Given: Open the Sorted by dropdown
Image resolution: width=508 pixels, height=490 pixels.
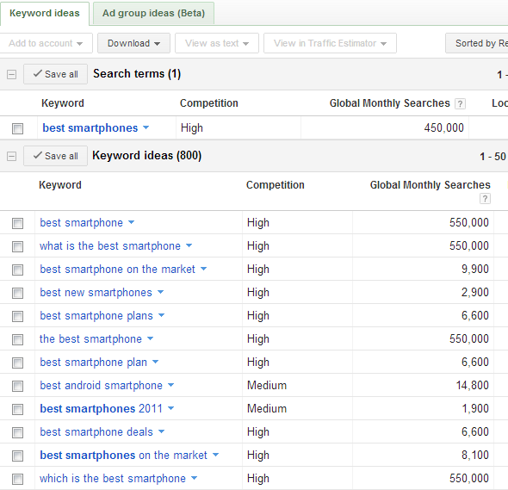Looking at the screenshot, I should coord(477,43).
